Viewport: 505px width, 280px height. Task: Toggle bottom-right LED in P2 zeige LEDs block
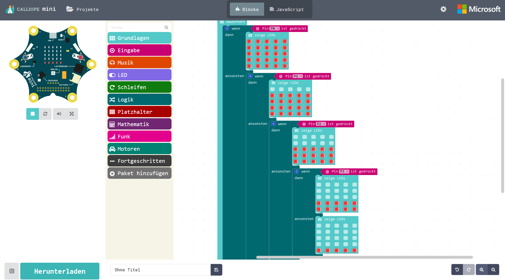pyautogui.click(x=331, y=161)
